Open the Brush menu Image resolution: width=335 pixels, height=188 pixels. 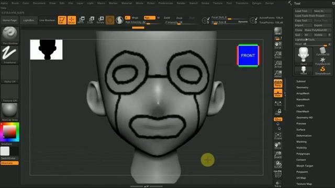click(15, 3)
